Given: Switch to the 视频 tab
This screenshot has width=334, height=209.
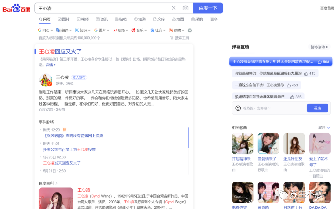Looking at the screenshot, I should tap(83, 19).
